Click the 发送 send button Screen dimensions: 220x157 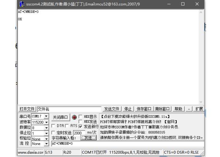pyautogui.click(x=88, y=138)
